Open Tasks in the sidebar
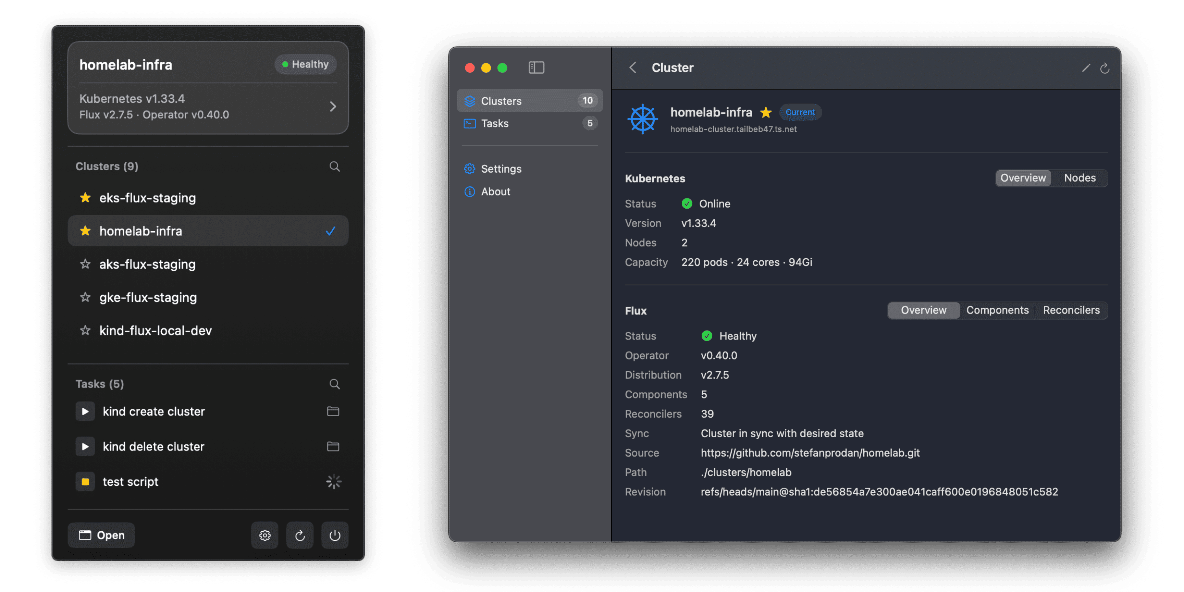This screenshot has height=592, width=1184. click(x=530, y=123)
